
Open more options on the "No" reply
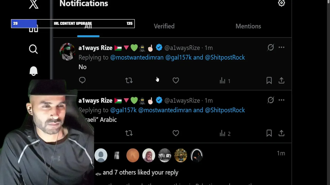(281, 48)
